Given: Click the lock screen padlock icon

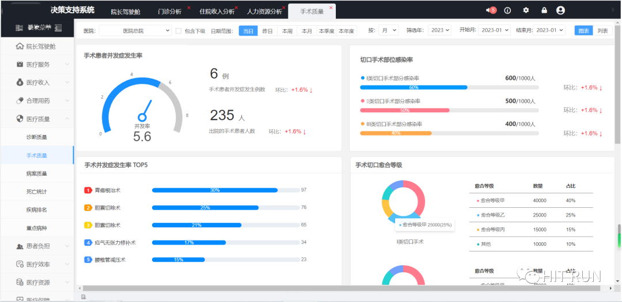Looking at the screenshot, I should coord(544,10).
